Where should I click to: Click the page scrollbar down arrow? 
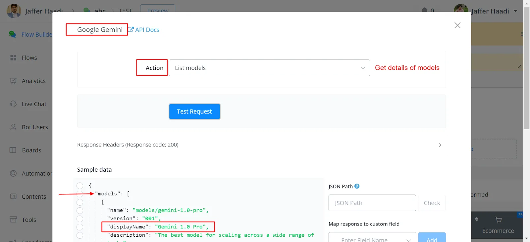click(527, 238)
